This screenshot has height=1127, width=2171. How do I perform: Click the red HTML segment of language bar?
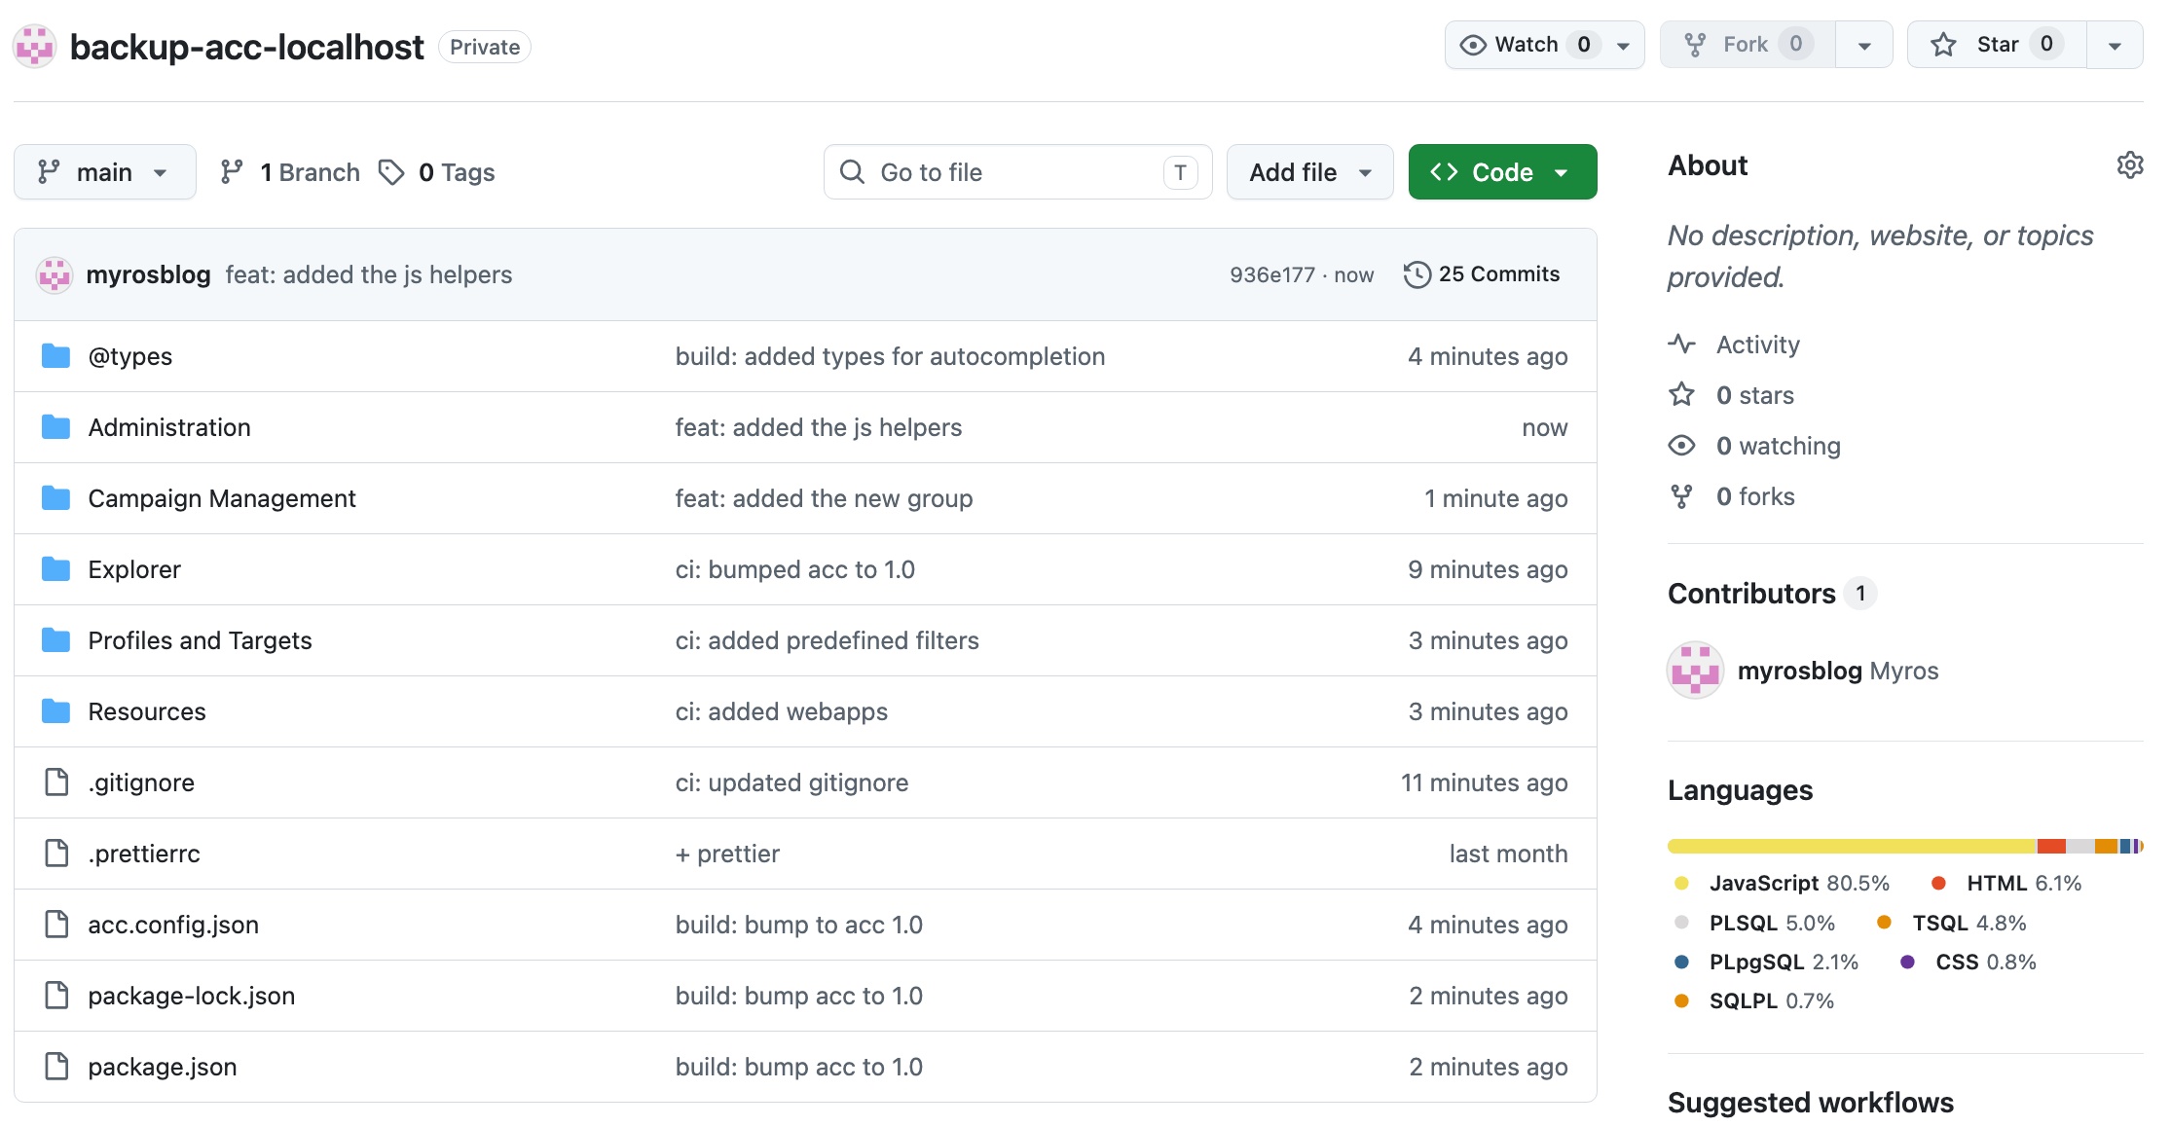pyautogui.click(x=2051, y=847)
